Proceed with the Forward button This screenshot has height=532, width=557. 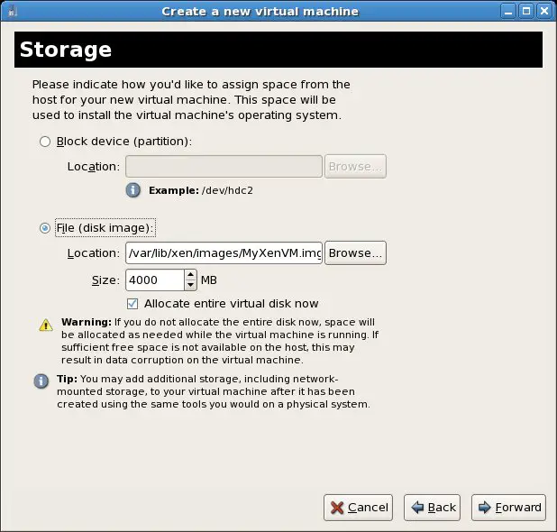click(508, 508)
